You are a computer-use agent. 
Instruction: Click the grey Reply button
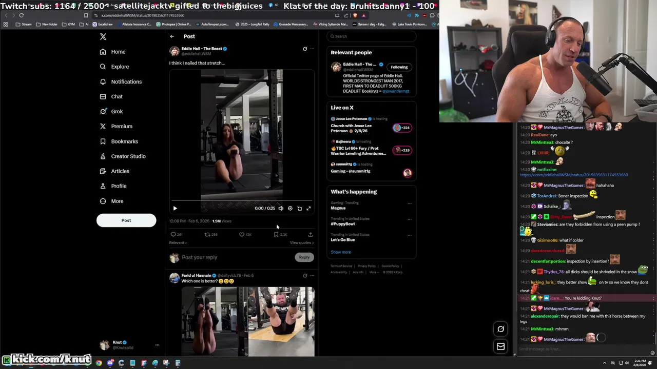pos(304,257)
